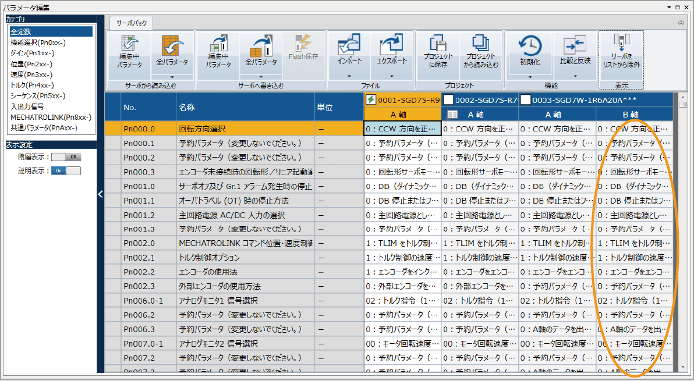Click the エクスポート file icon
The height and width of the screenshot is (381, 694).
(x=392, y=45)
